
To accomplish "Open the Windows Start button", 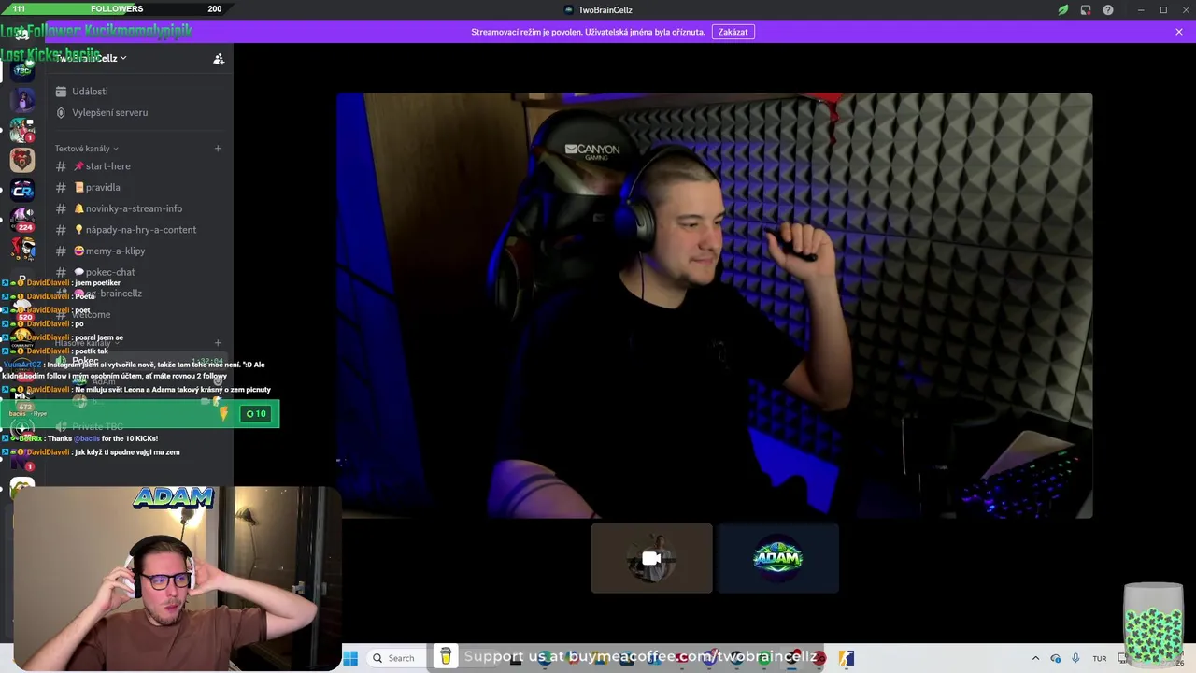I will [350, 658].
